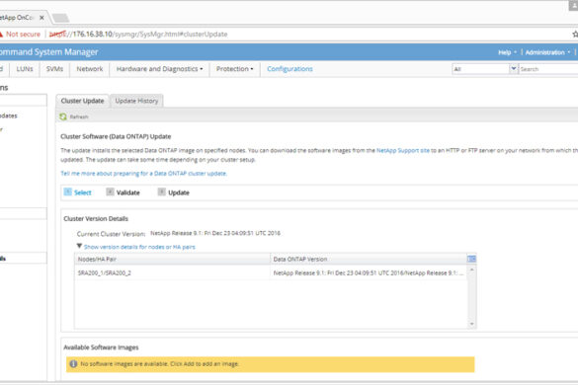Open the NetApp Support site link

tap(403, 150)
